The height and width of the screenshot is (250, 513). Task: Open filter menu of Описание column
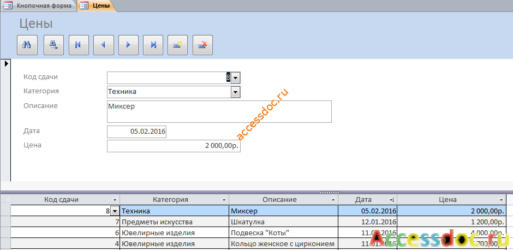333,200
